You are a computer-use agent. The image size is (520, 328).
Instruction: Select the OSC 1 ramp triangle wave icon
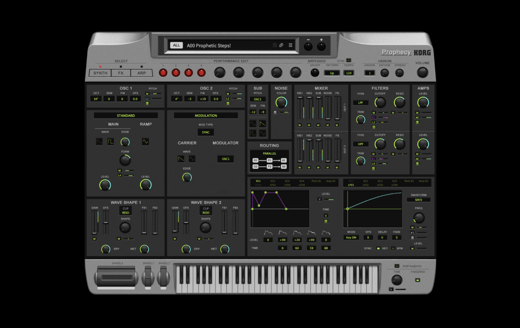(x=145, y=142)
